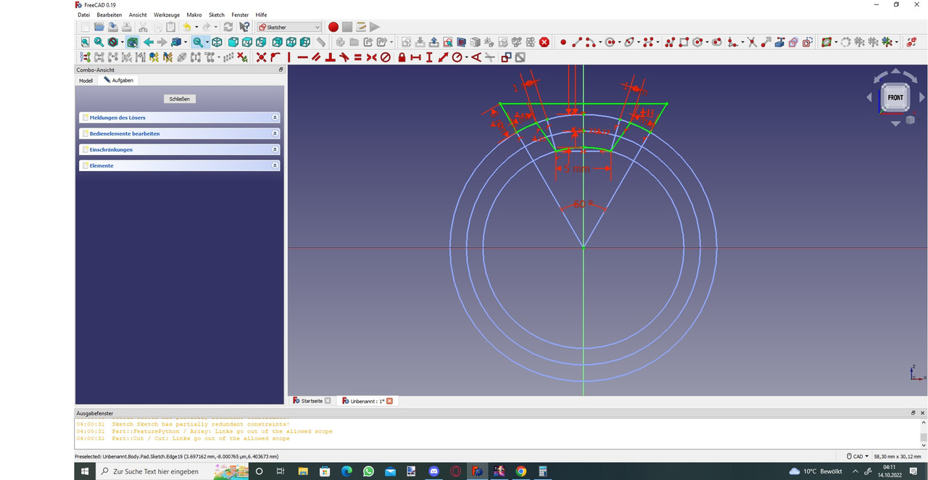928x480 pixels.
Task: Select the create slot tool
Action: pos(717,42)
